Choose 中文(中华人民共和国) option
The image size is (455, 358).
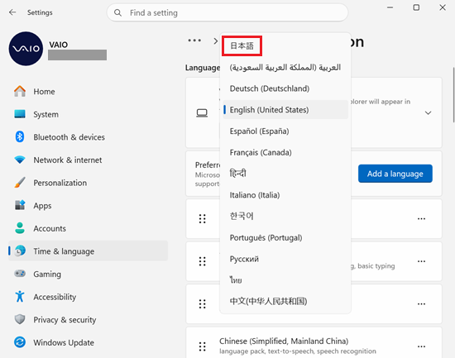click(x=285, y=301)
